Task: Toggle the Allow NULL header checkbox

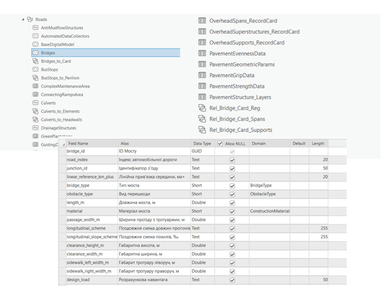Action: point(220,143)
